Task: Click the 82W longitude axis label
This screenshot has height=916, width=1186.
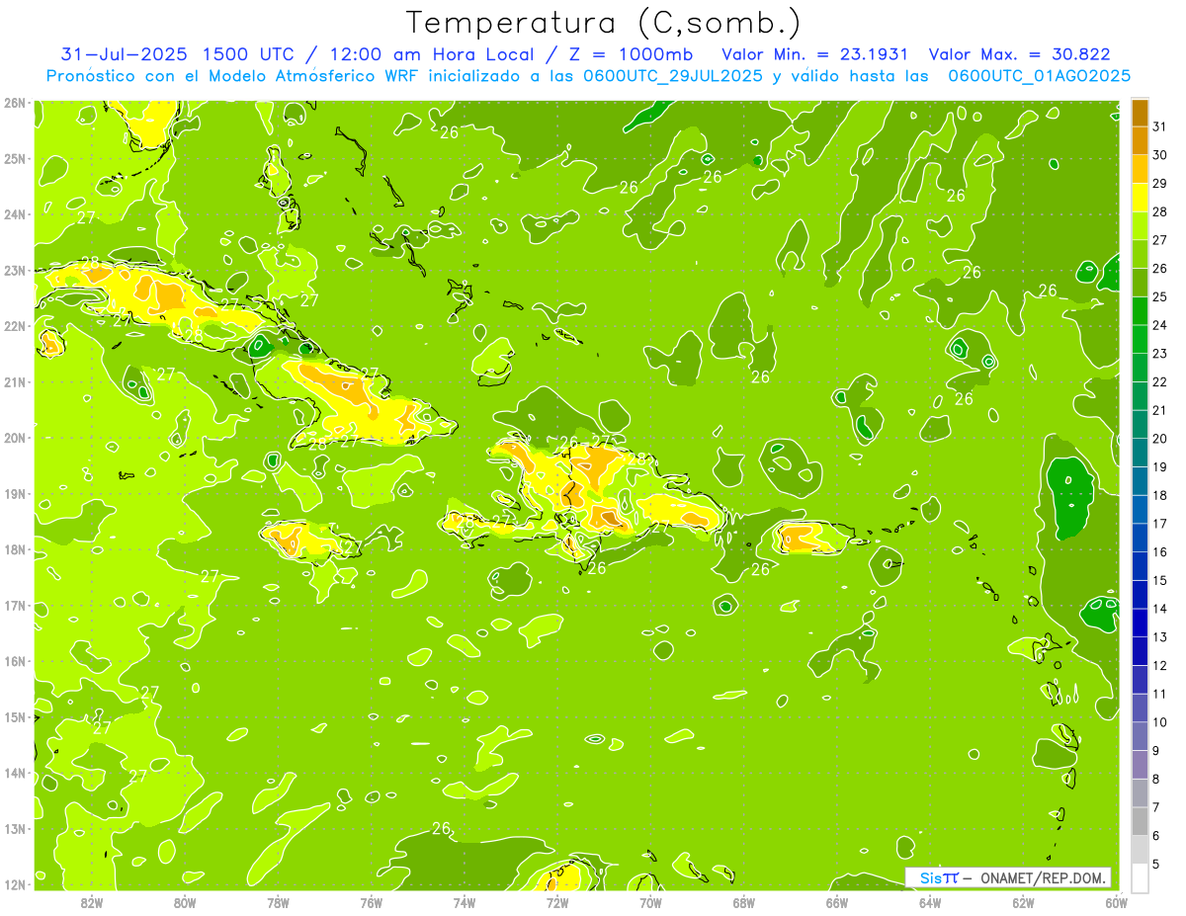Action: tap(92, 902)
